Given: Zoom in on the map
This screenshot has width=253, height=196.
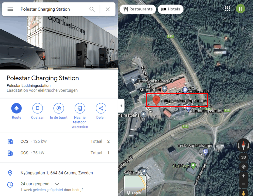Looking at the screenshot, I should (244, 176).
